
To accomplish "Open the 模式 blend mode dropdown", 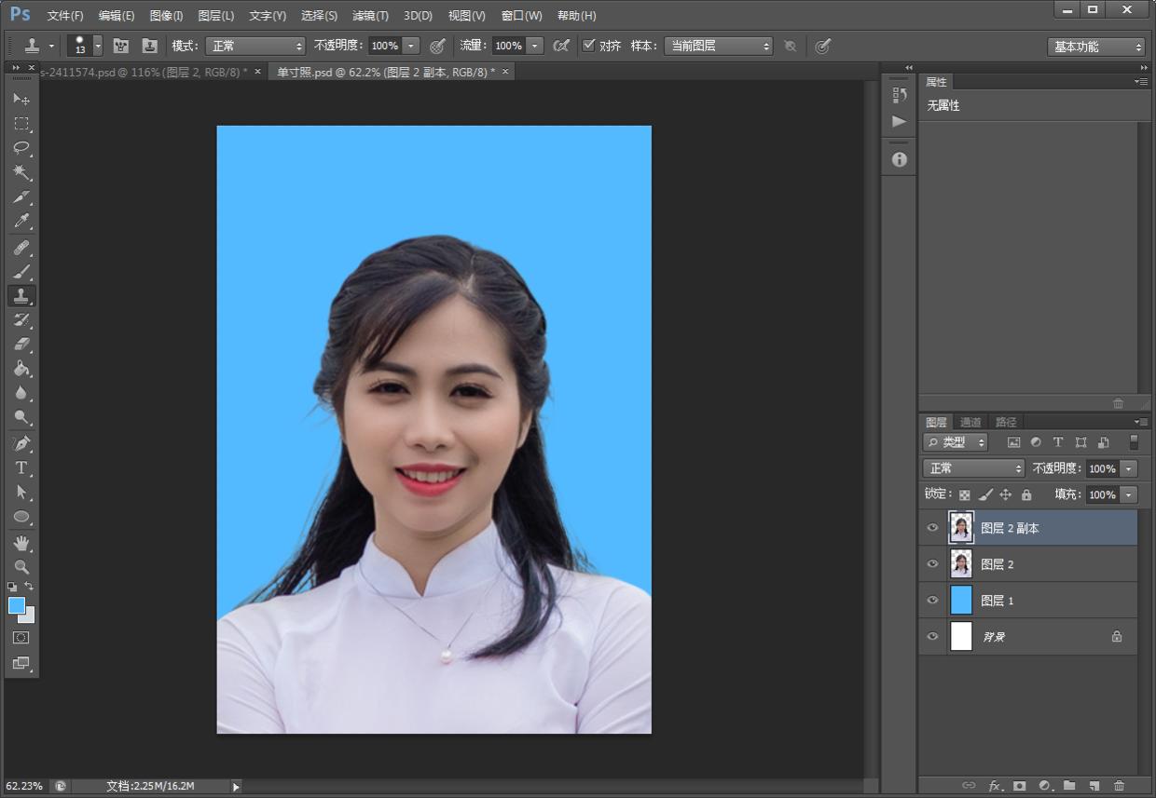I will pos(255,46).
